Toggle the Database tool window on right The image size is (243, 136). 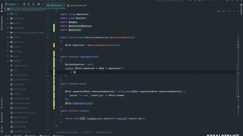[x=241, y=9]
